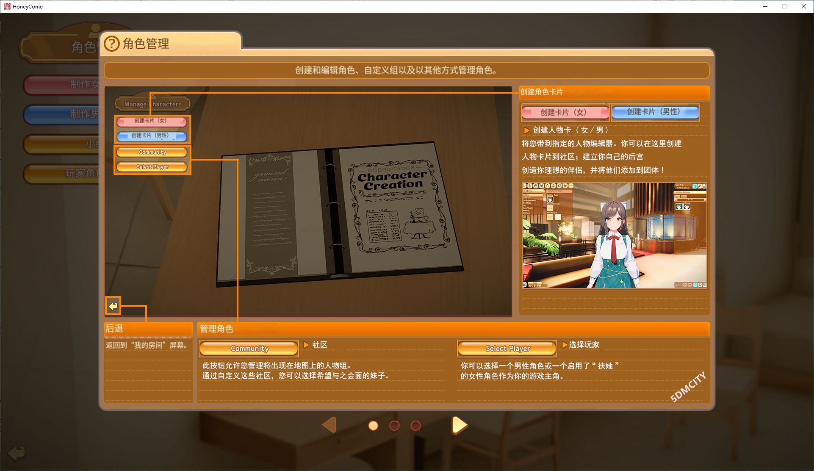Go to the previous help page arrow
Screen dimensions: 814x471
329,425
